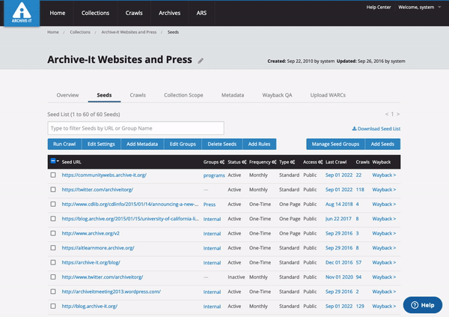Click the Archive-It logo

(x=21, y=13)
